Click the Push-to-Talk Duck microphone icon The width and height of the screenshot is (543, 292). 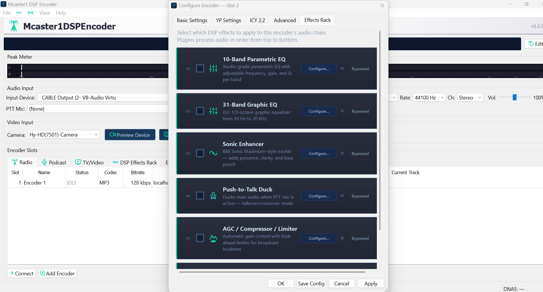[213, 196]
